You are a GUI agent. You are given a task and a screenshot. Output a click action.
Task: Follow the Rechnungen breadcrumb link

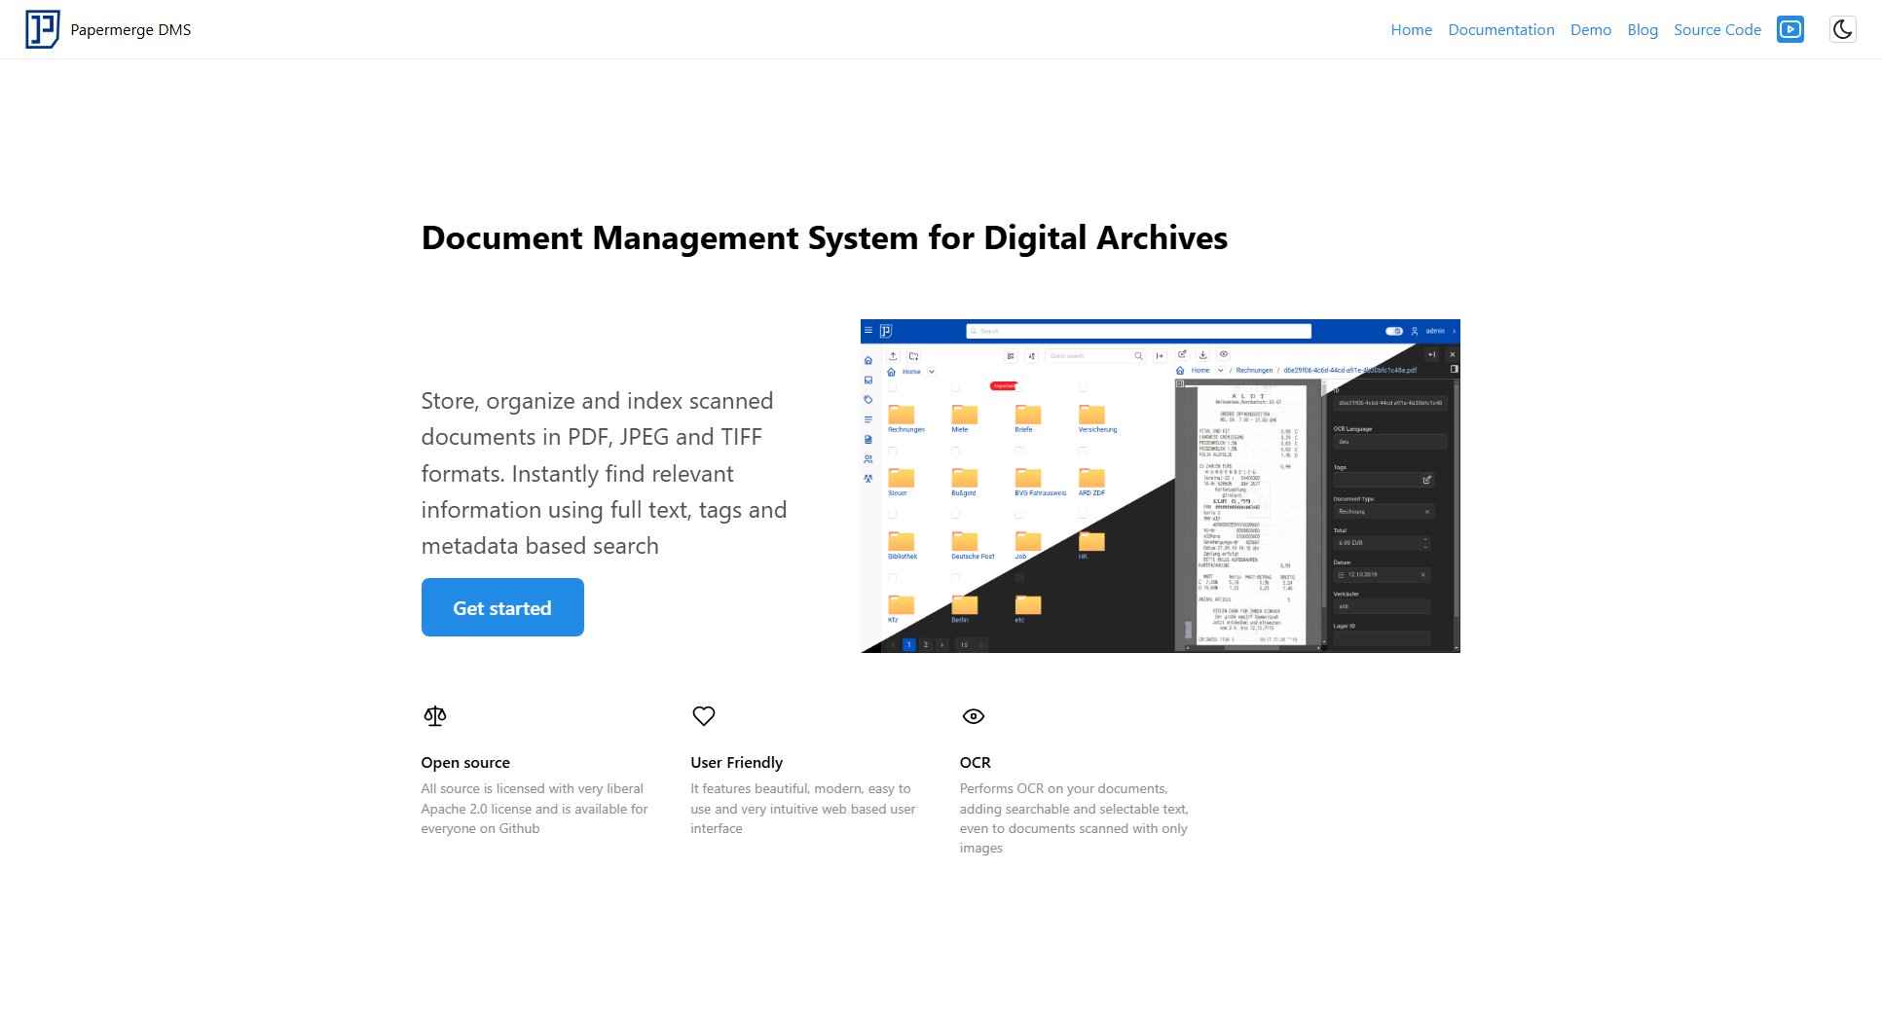1255,370
